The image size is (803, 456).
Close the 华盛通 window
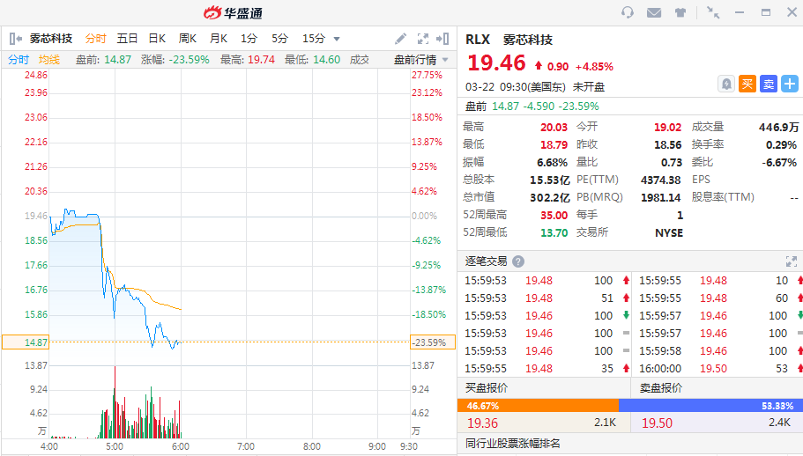point(792,12)
